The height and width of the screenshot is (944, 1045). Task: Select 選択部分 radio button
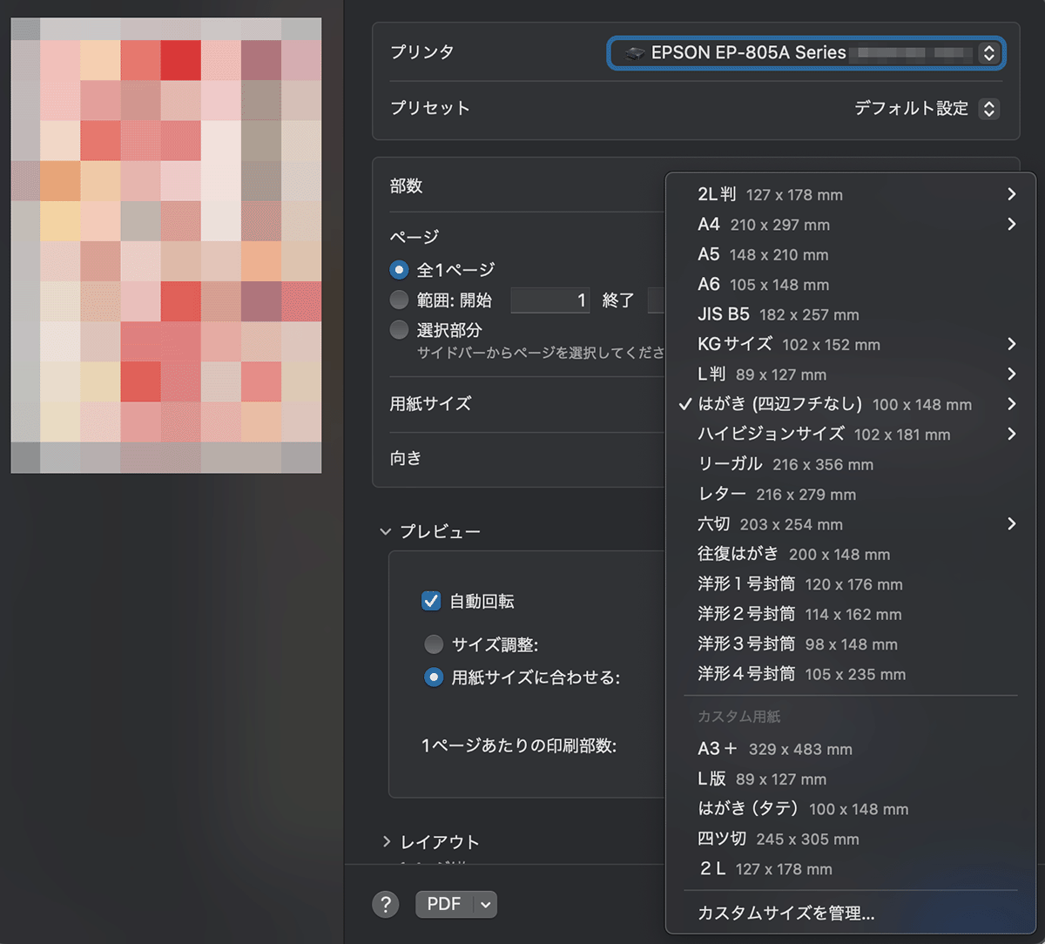click(x=400, y=330)
